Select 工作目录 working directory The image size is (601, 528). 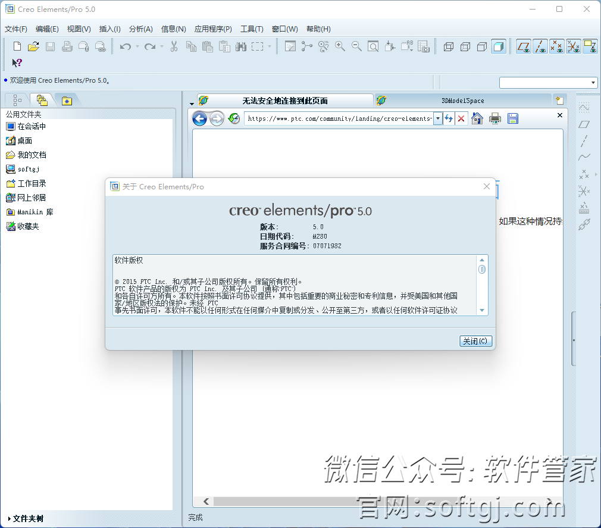26,183
